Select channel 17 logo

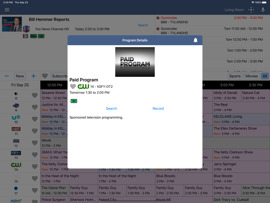(x=16, y=188)
